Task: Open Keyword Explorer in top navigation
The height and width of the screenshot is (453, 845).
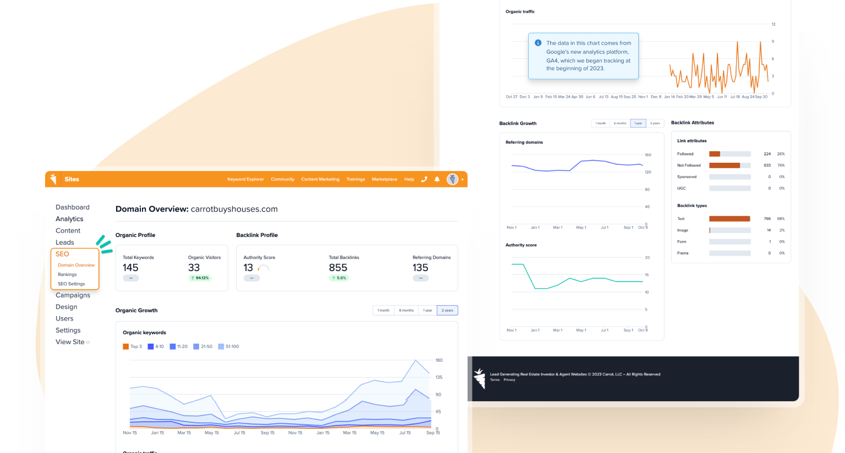Action: click(x=245, y=179)
